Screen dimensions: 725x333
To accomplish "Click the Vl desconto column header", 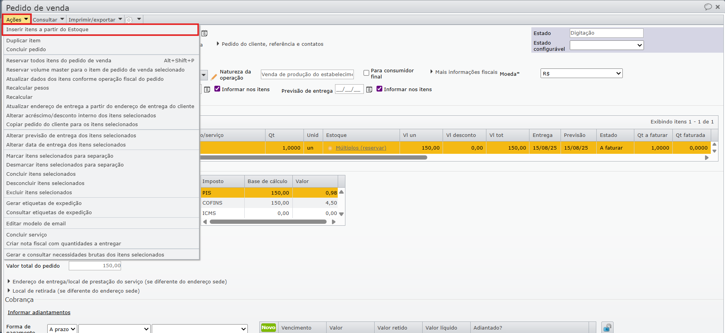I will pyautogui.click(x=465, y=135).
